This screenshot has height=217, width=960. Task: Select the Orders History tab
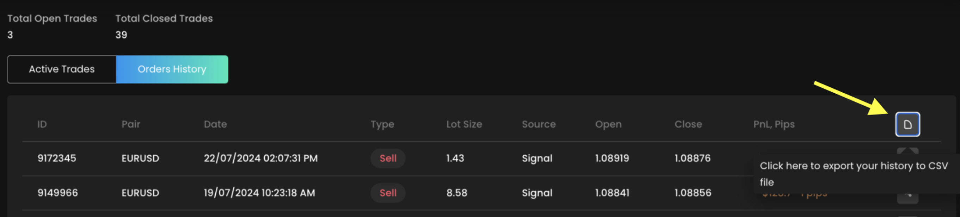click(x=172, y=69)
